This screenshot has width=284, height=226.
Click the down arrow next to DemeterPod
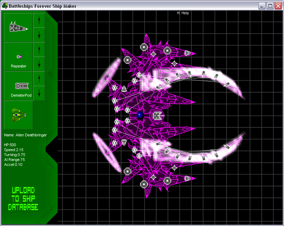[39, 93]
